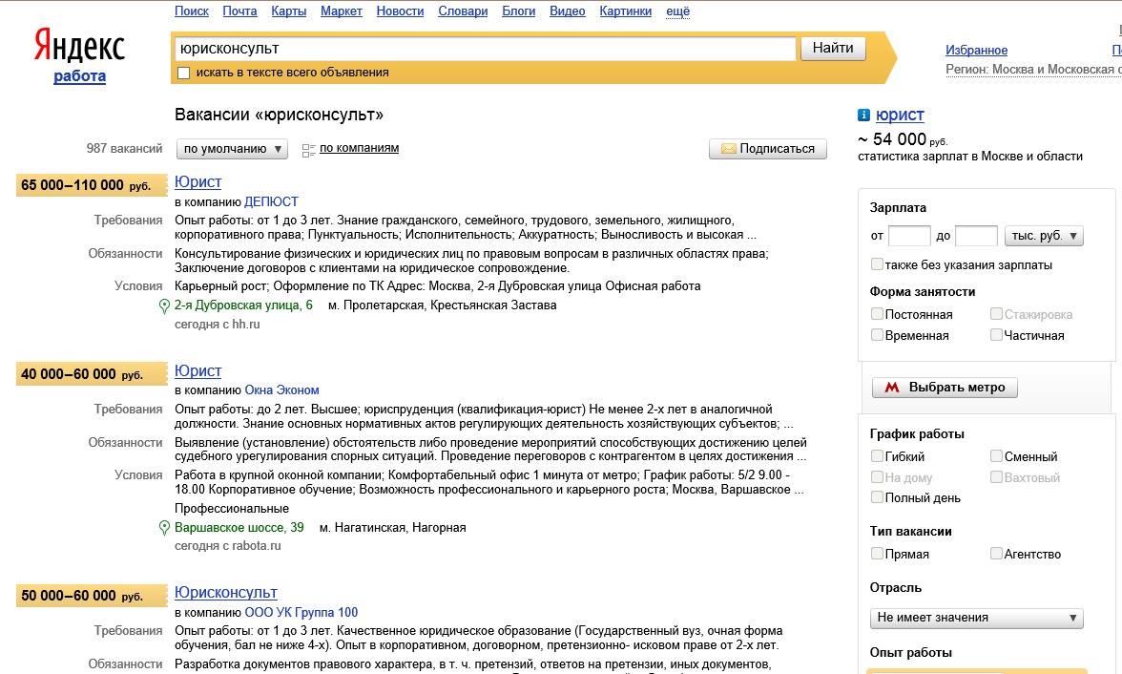Check the Частичная employment option
The width and height of the screenshot is (1122, 674).
(x=996, y=334)
